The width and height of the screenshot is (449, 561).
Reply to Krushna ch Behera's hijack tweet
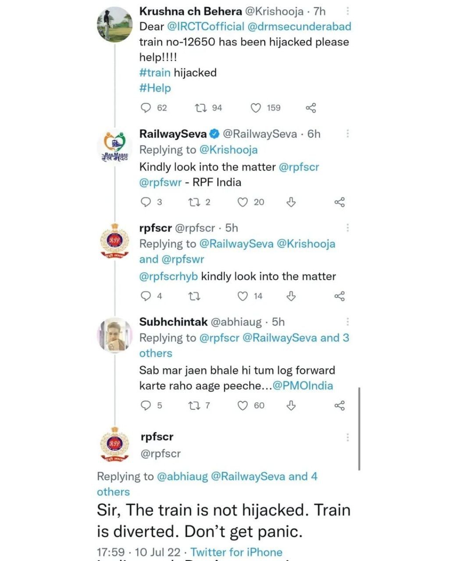pyautogui.click(x=146, y=108)
